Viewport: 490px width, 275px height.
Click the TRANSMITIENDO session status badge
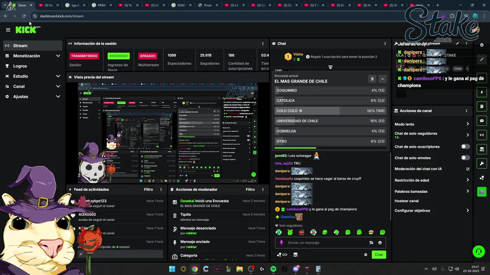coord(84,56)
